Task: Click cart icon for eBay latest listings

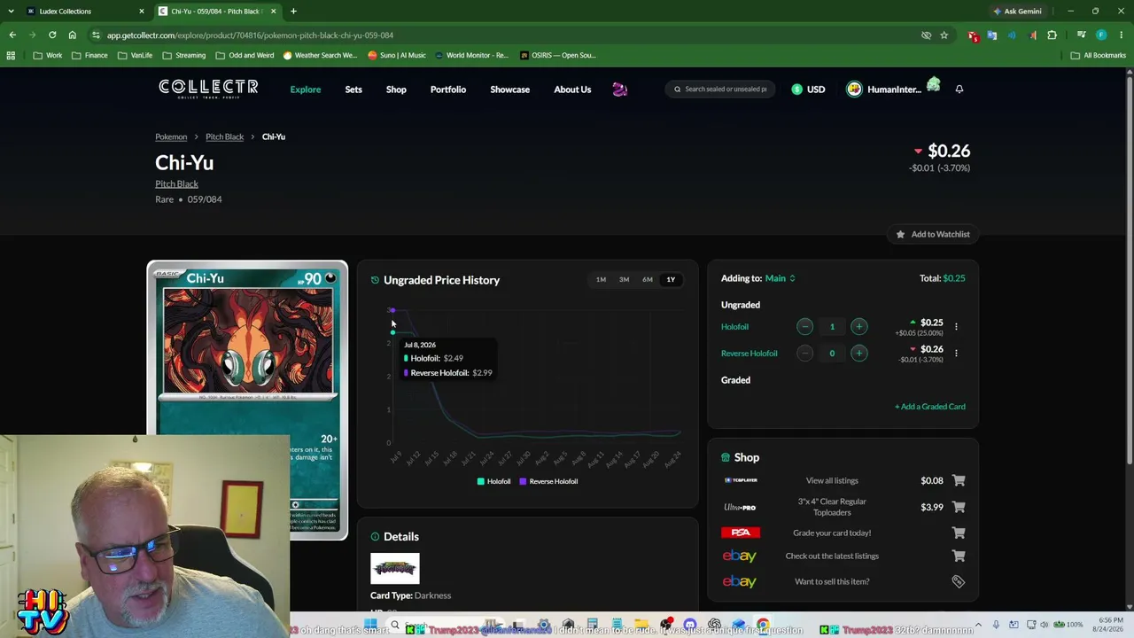Action: click(958, 556)
